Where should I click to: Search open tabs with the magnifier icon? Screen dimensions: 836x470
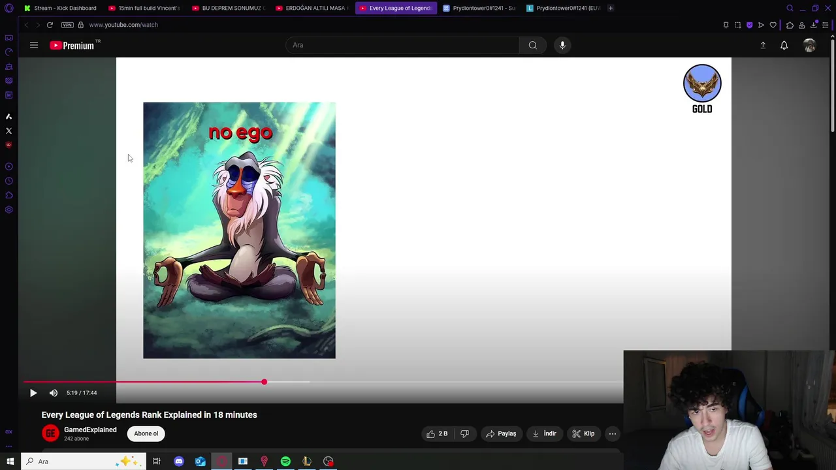point(790,8)
